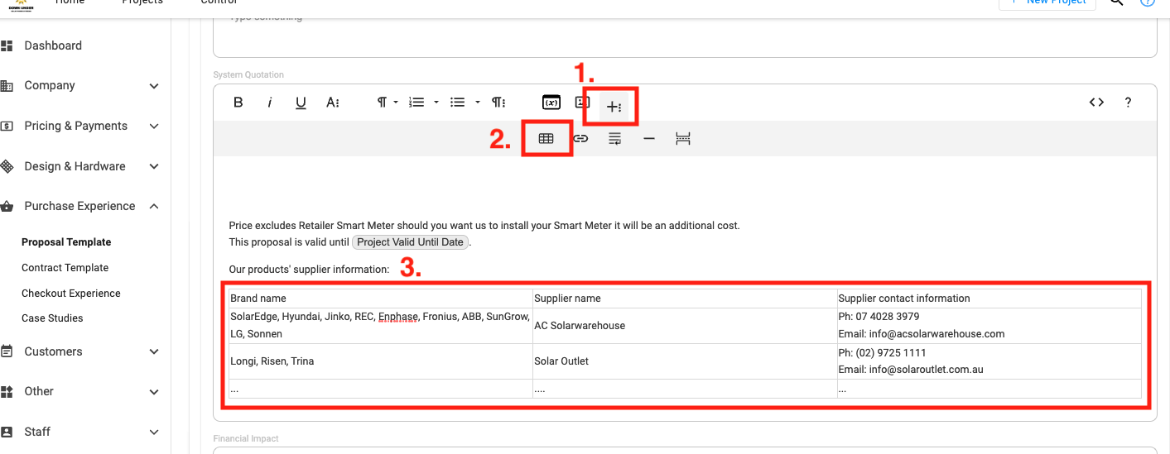Image resolution: width=1170 pixels, height=454 pixels.
Task: Open more paragraph options icon
Action: [498, 103]
